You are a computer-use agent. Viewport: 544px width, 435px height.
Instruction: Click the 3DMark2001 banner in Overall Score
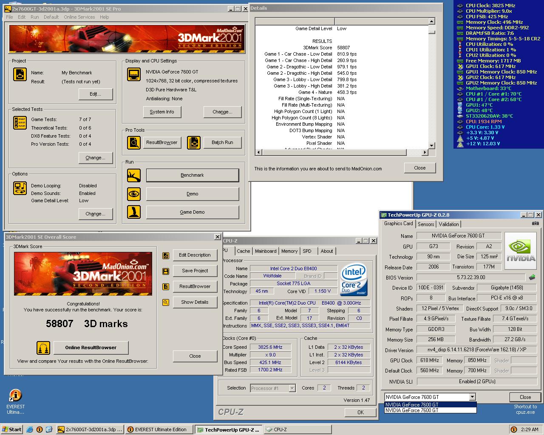click(x=83, y=274)
